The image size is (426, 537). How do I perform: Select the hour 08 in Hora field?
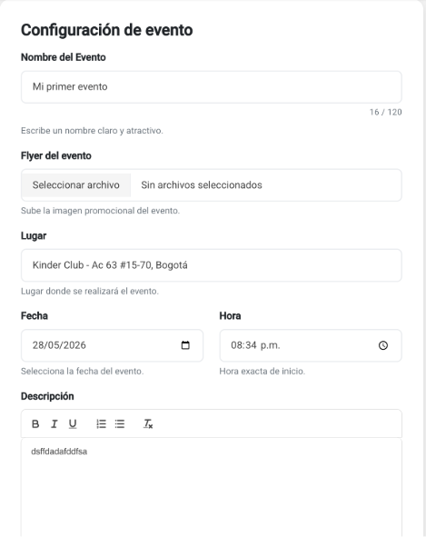tap(237, 345)
